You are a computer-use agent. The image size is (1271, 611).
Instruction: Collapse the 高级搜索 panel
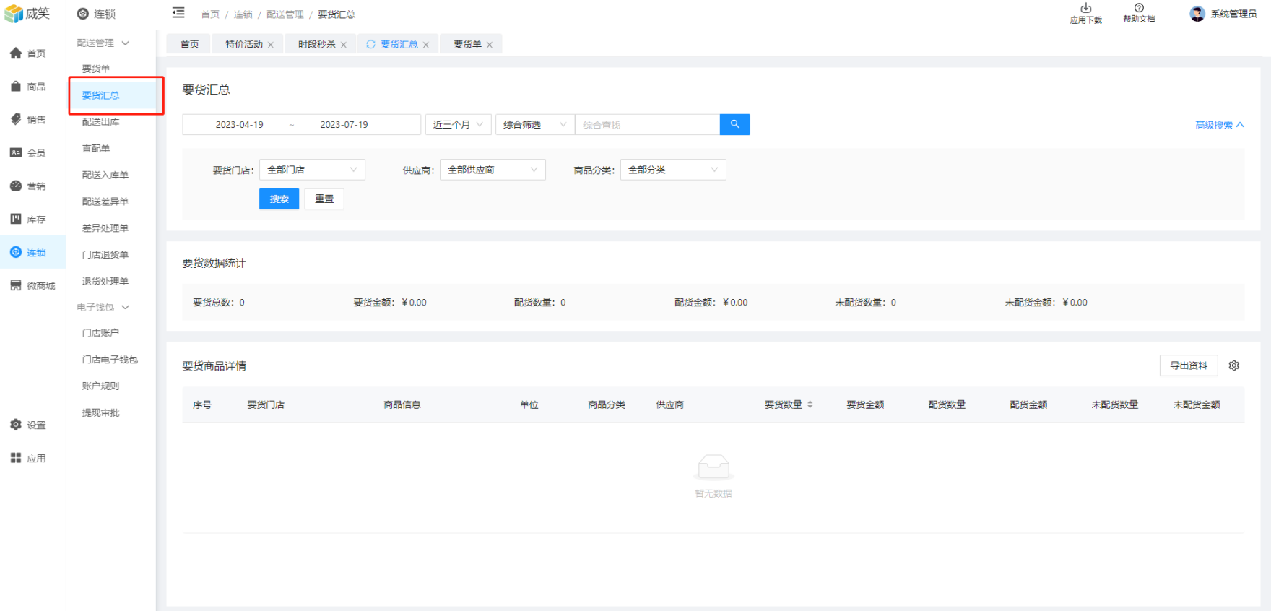point(1219,125)
